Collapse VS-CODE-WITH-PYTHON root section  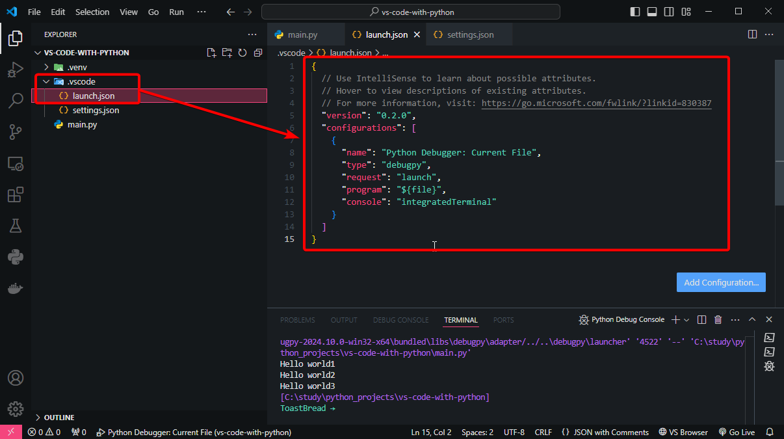coord(37,53)
